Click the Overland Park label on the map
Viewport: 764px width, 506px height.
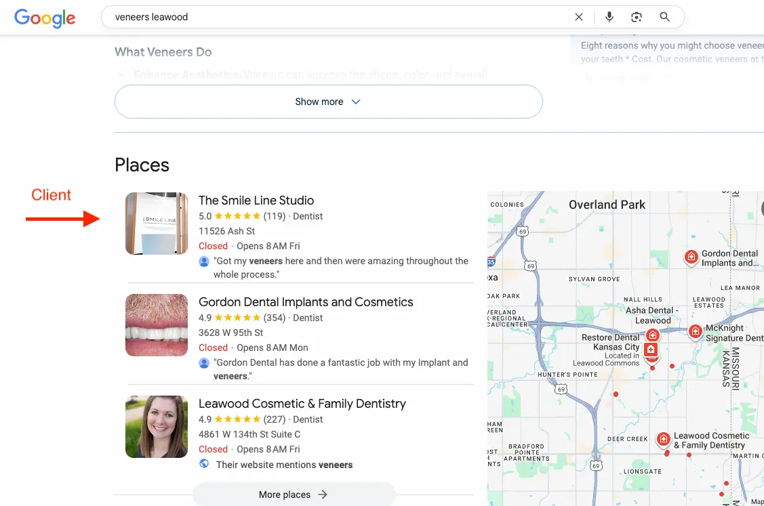(607, 205)
